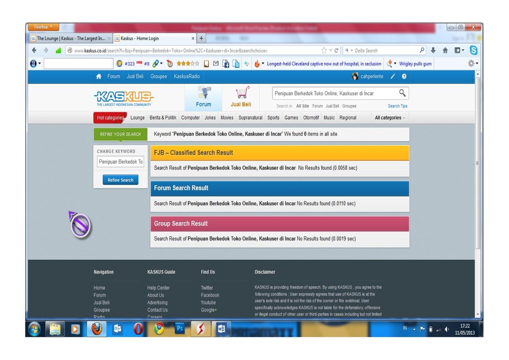Open the help question mark icon

coord(404,76)
